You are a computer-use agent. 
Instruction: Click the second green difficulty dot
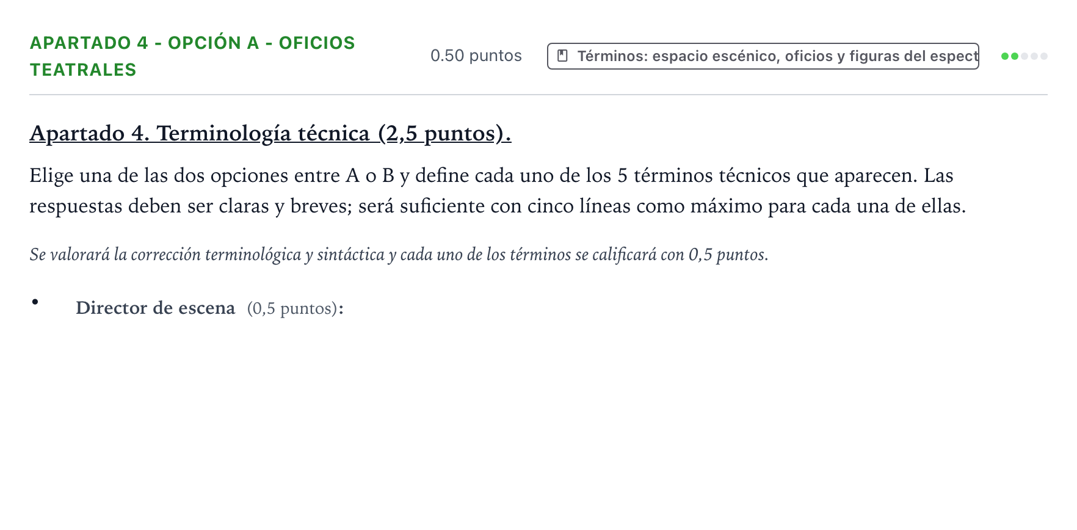1015,56
